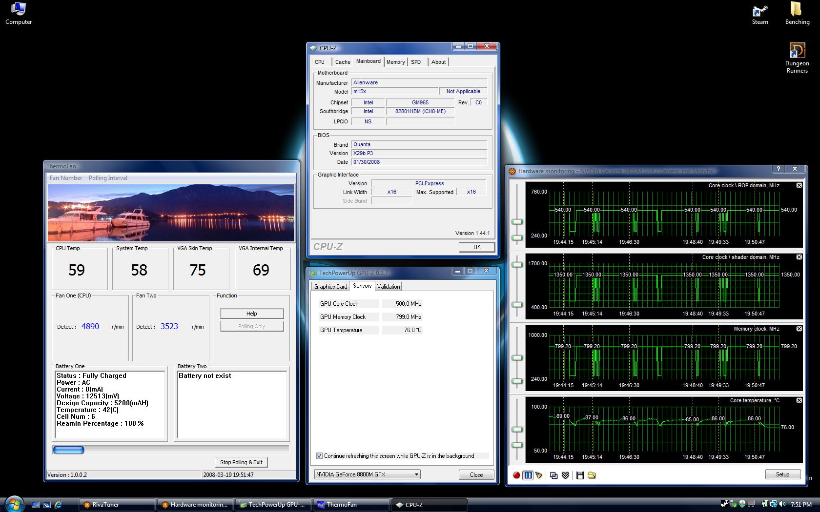Open the NVIDIA GeForce 8800M GTX dropdown
820x512 pixels.
[x=367, y=474]
